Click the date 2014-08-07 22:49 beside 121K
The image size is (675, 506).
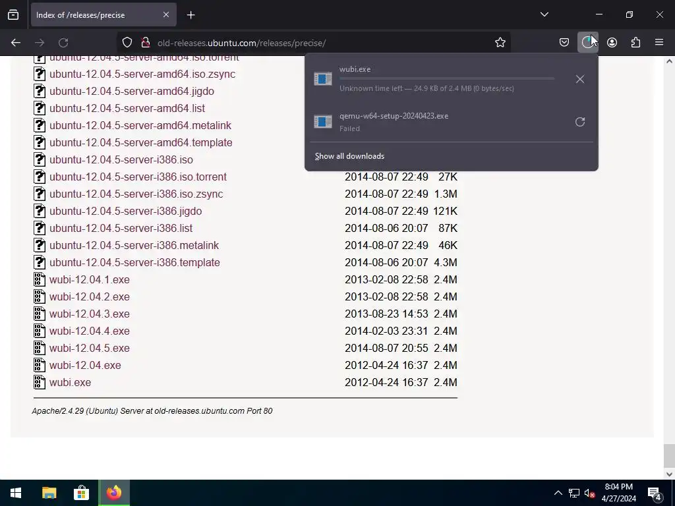click(386, 211)
